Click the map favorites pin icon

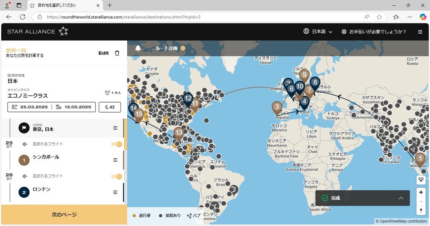tap(421, 179)
